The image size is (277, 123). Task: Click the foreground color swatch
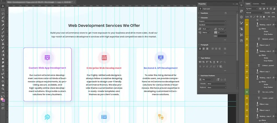(2, 99)
